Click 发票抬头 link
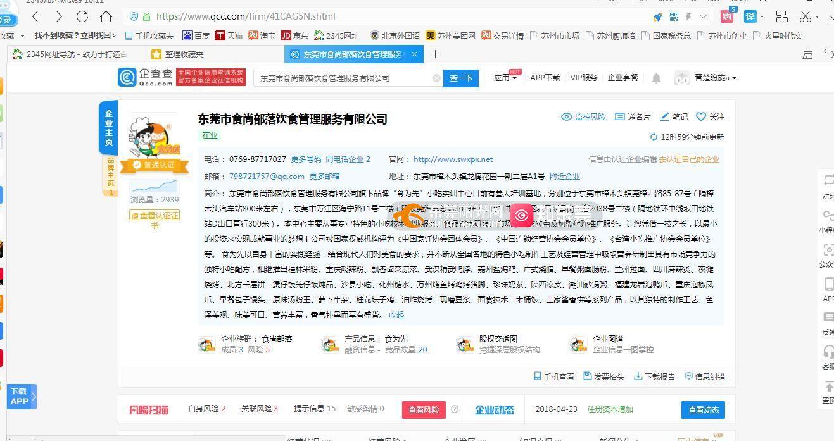Viewport: 834px width, 441px height. click(603, 376)
